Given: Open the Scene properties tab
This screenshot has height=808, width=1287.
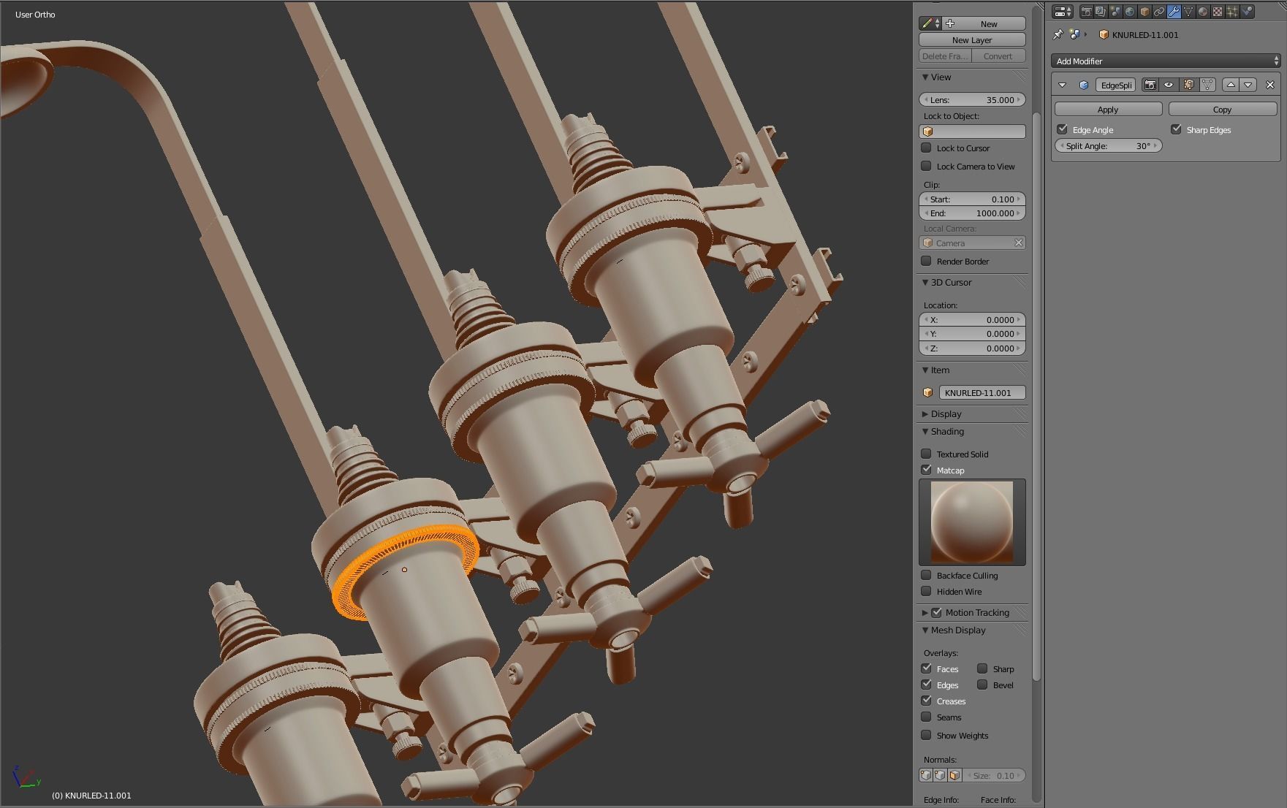Looking at the screenshot, I should [1115, 12].
